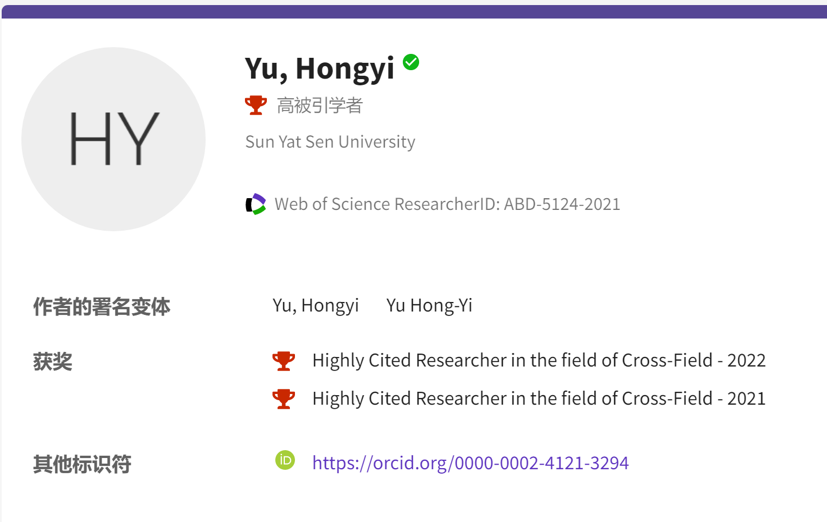The image size is (827, 522).
Task: Click the 高被引学者 label
Action: tap(320, 106)
